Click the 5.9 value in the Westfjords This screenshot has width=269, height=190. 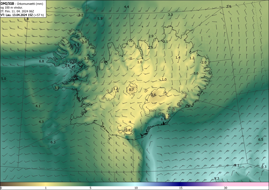click(77, 45)
